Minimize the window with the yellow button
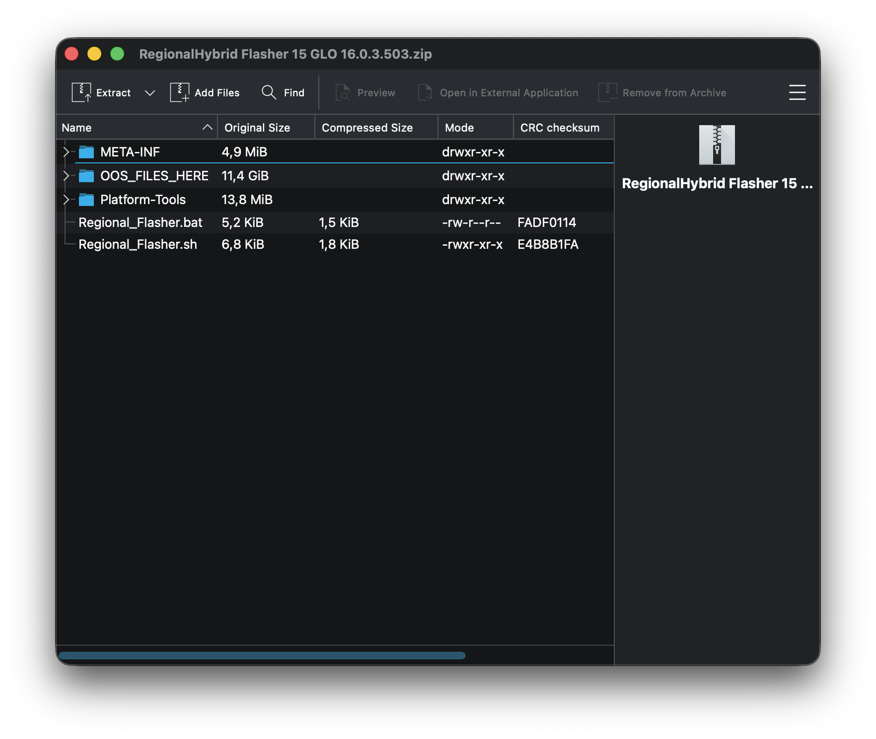876x739 pixels. (94, 54)
